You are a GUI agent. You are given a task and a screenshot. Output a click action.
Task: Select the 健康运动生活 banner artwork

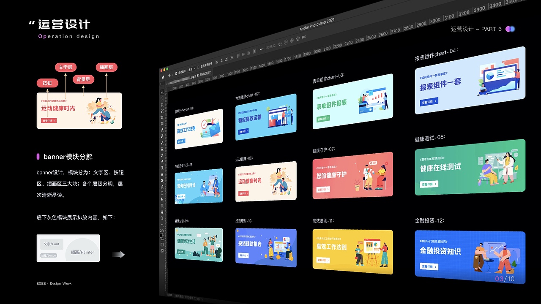coord(199,244)
